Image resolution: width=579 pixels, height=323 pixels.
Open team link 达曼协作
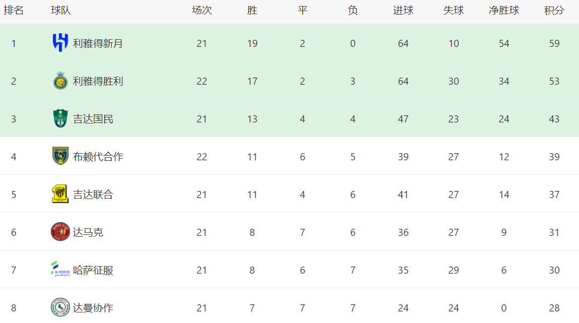[x=93, y=308]
